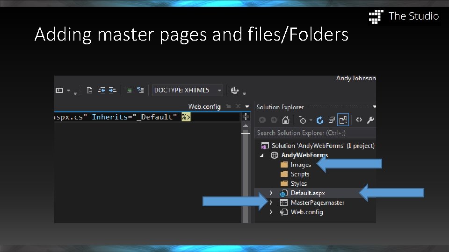449x252 pixels.
Task: Open the Pending Changes Filter dropdown arrow
Action: (x=311, y=120)
